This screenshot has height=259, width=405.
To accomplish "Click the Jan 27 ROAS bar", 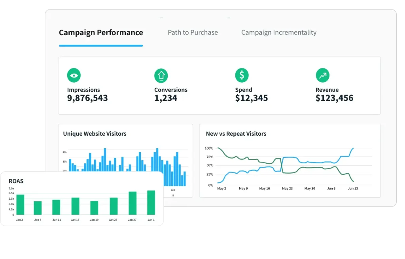I will click(132, 203).
